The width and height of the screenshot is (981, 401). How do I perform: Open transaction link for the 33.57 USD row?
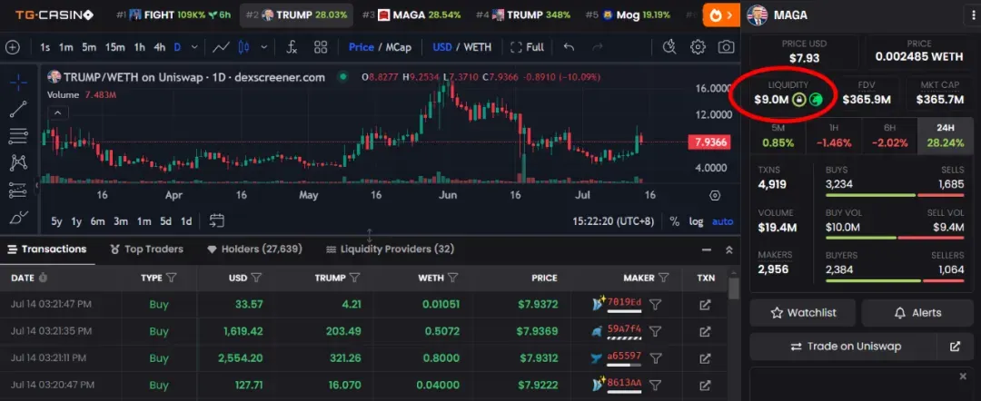tap(705, 305)
